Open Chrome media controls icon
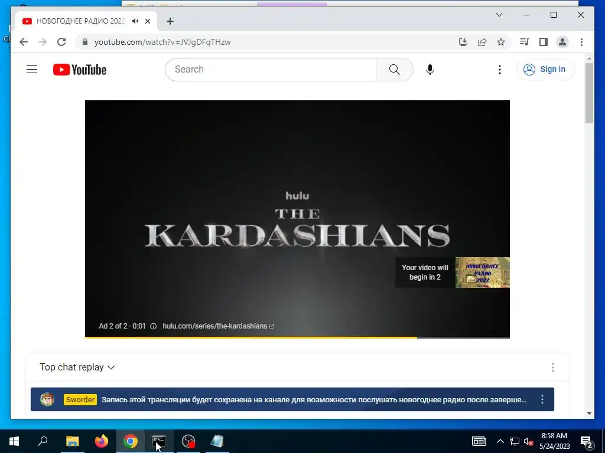 point(524,42)
